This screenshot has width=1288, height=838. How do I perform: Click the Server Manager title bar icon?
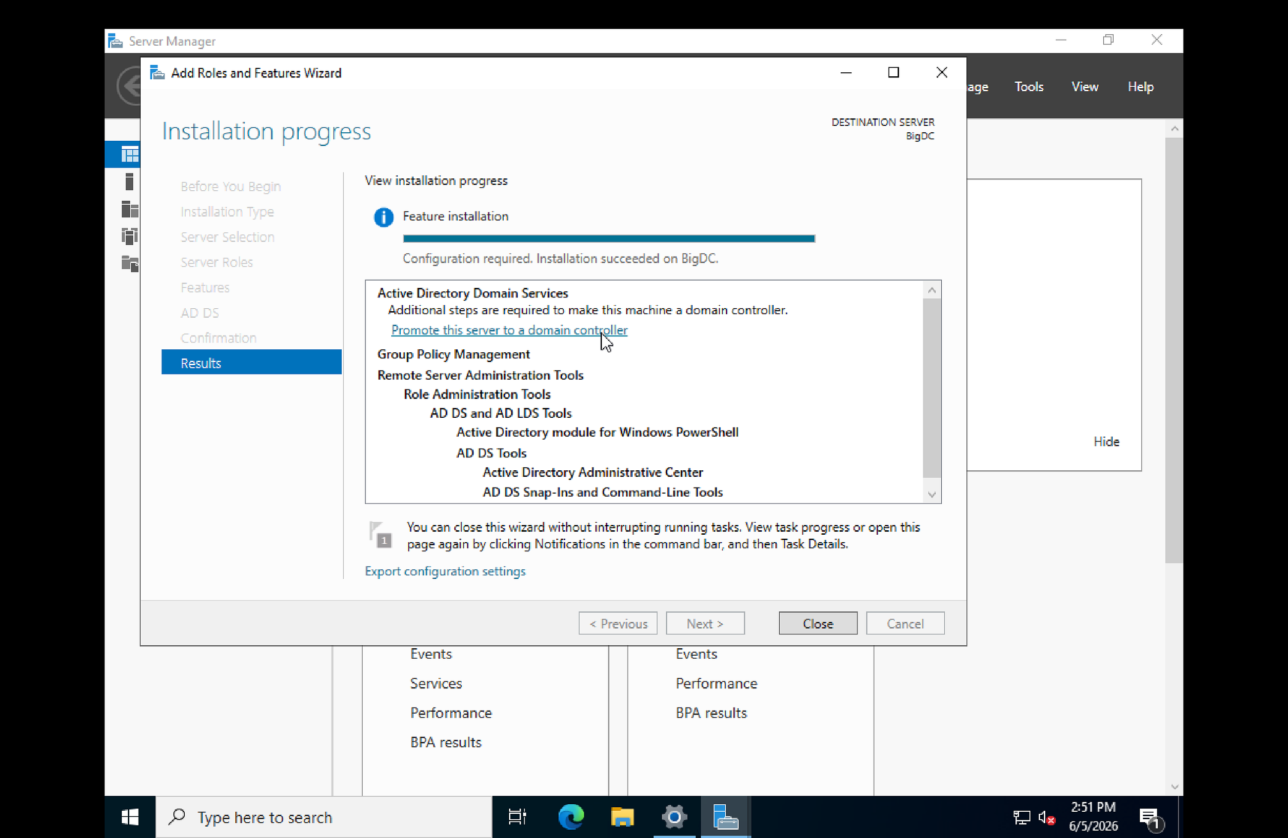[115, 41]
